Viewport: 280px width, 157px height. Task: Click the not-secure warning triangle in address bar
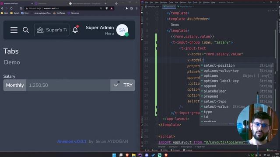point(27,8)
